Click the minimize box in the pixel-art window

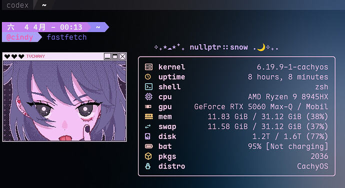[x=107, y=57]
